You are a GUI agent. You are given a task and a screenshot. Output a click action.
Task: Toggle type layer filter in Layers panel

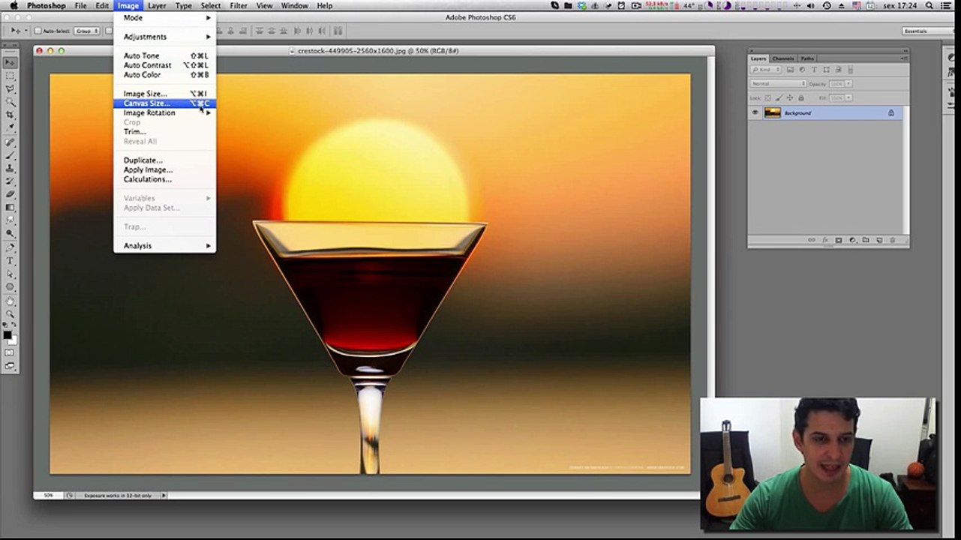[x=814, y=70]
